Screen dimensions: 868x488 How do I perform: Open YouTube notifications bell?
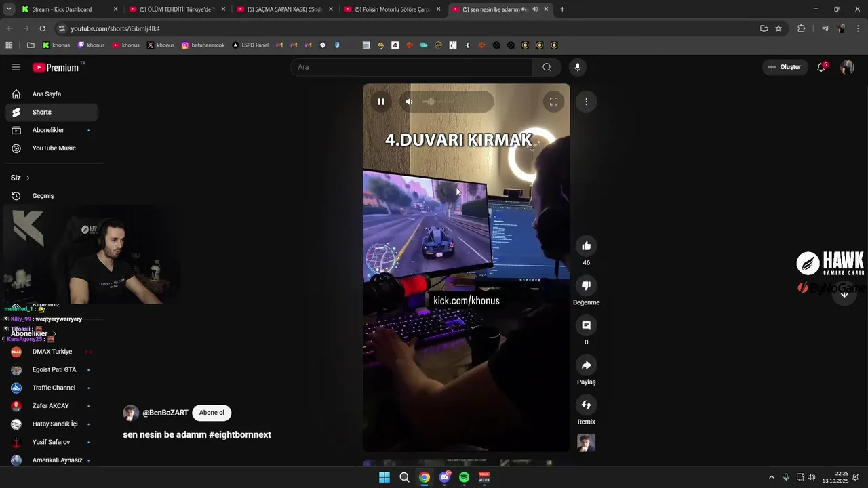[821, 67]
